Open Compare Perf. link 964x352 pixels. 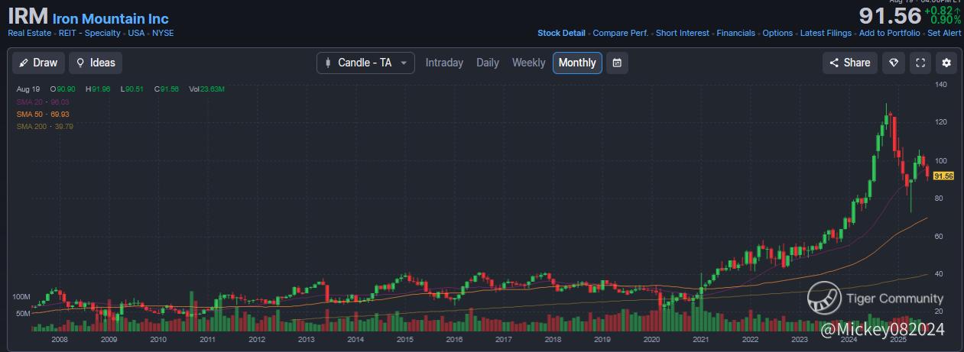[621, 33]
